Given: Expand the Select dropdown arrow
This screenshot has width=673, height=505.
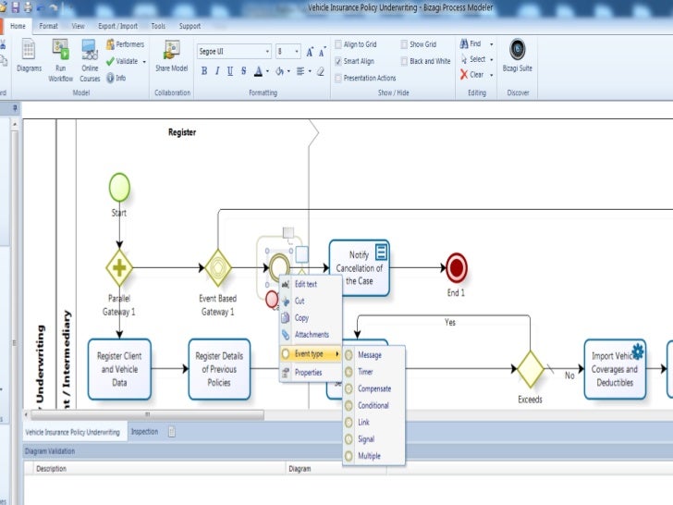Looking at the screenshot, I should tap(492, 59).
